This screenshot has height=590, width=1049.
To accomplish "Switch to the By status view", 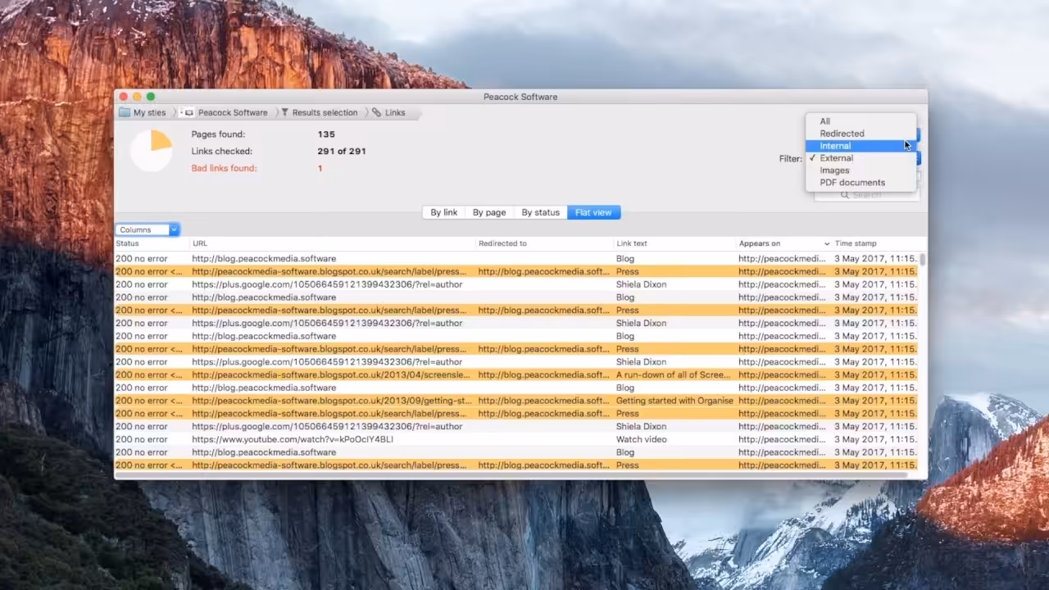I will (540, 212).
